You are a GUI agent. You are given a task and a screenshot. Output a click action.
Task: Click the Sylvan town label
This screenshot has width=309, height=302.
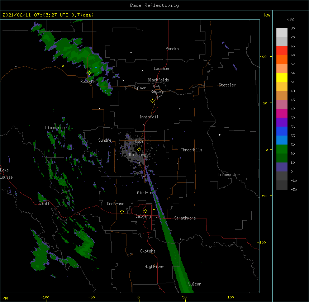pos(140,88)
